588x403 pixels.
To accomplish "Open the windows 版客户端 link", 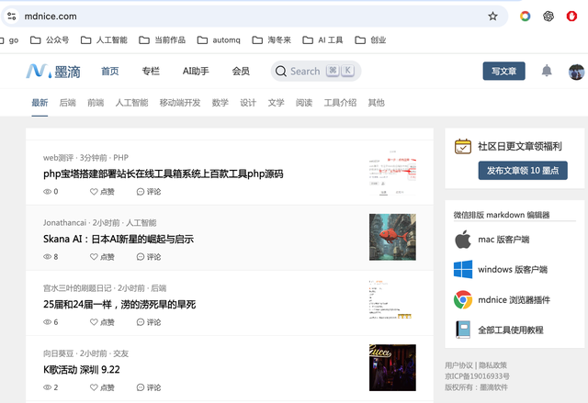I will pyautogui.click(x=513, y=270).
